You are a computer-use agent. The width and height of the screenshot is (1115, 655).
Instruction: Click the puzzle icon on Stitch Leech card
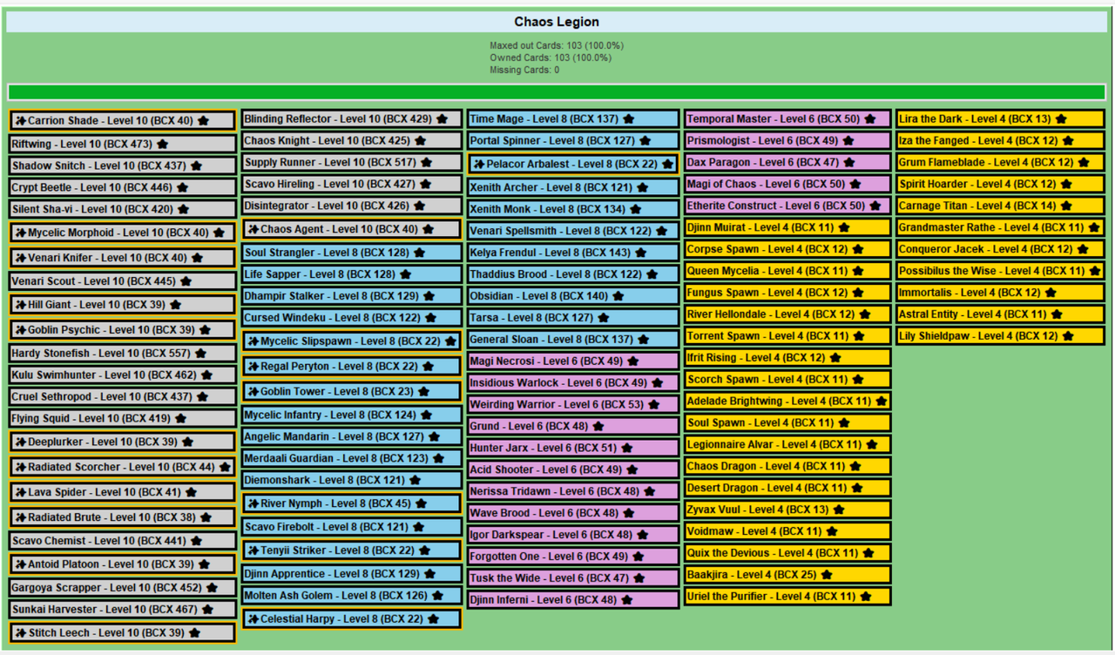(x=21, y=633)
